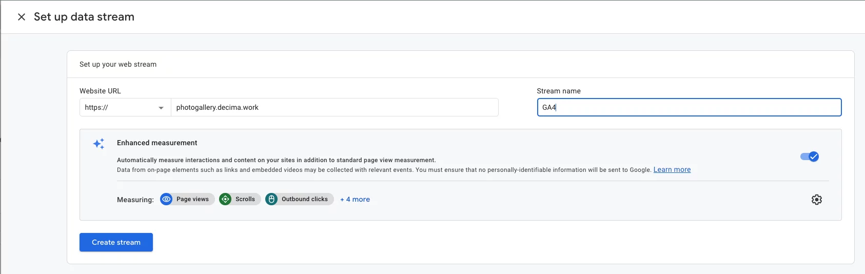
Task: Click the Page views eye icon
Action: click(166, 199)
